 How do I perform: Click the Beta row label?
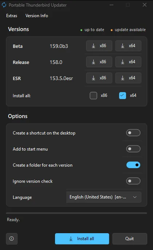coord(17,46)
